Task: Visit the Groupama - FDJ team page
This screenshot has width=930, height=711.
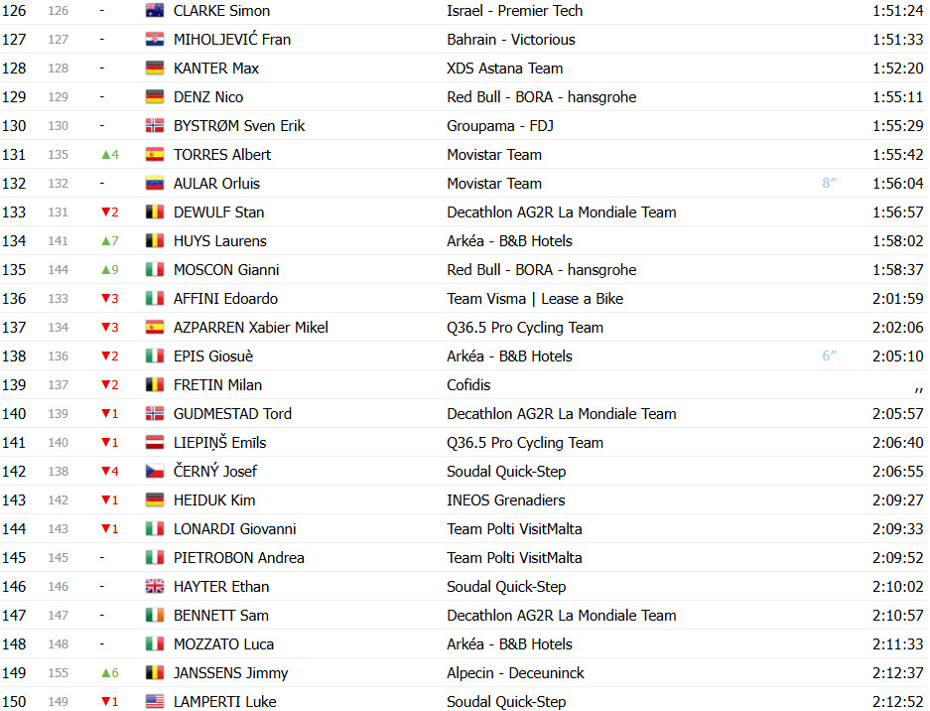Action: (x=500, y=126)
